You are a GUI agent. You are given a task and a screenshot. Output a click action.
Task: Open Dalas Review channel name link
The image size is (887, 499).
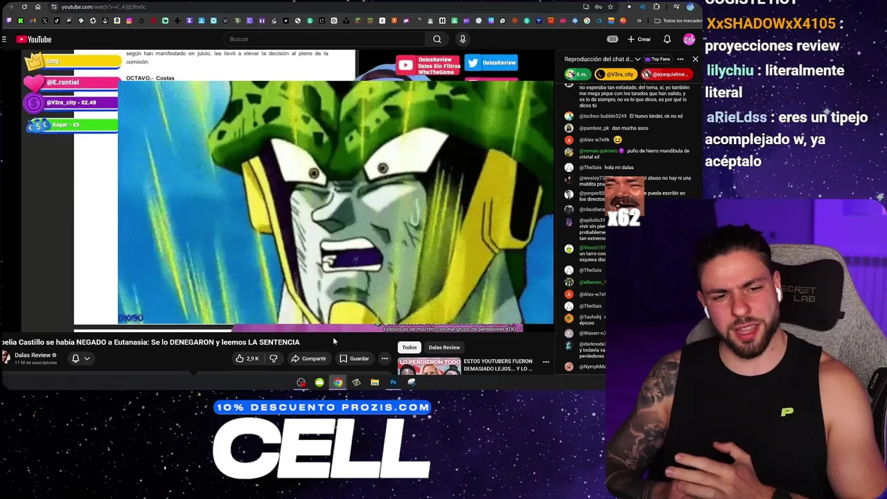pyautogui.click(x=33, y=355)
